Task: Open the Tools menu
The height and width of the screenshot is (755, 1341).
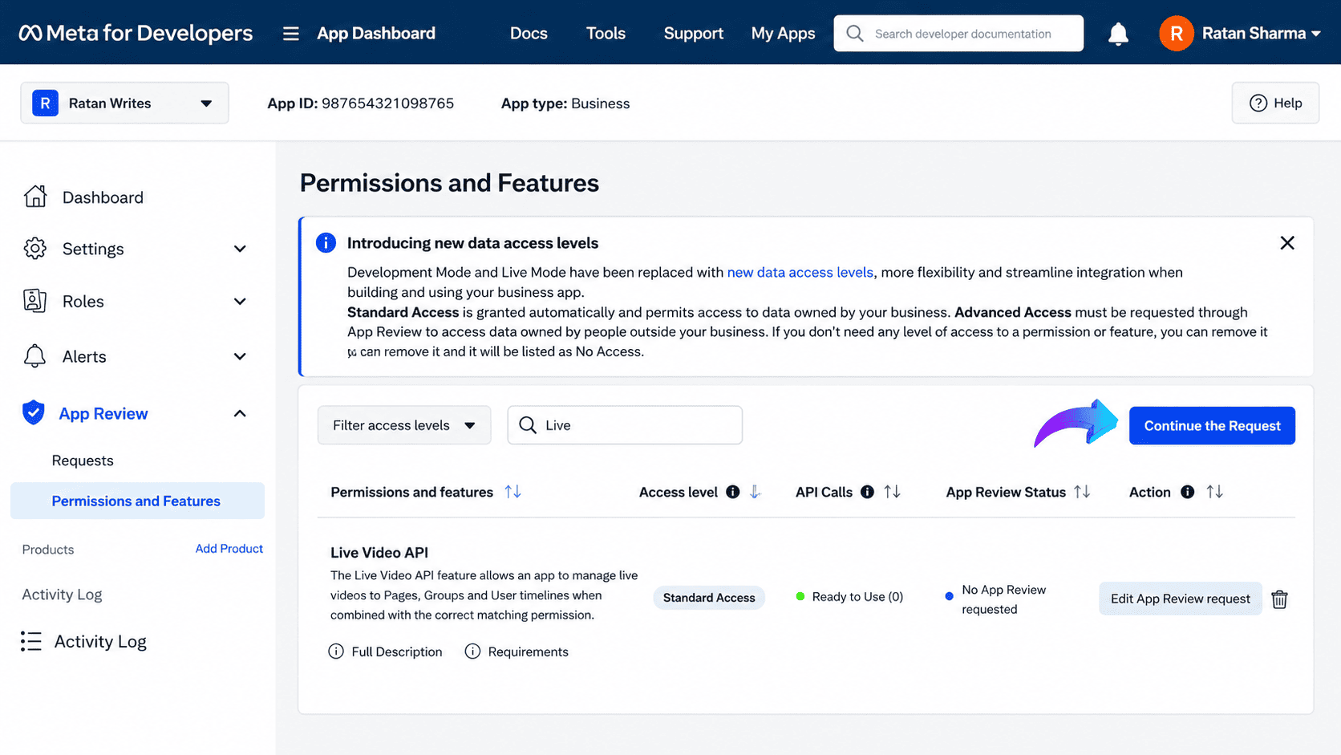Action: [606, 33]
